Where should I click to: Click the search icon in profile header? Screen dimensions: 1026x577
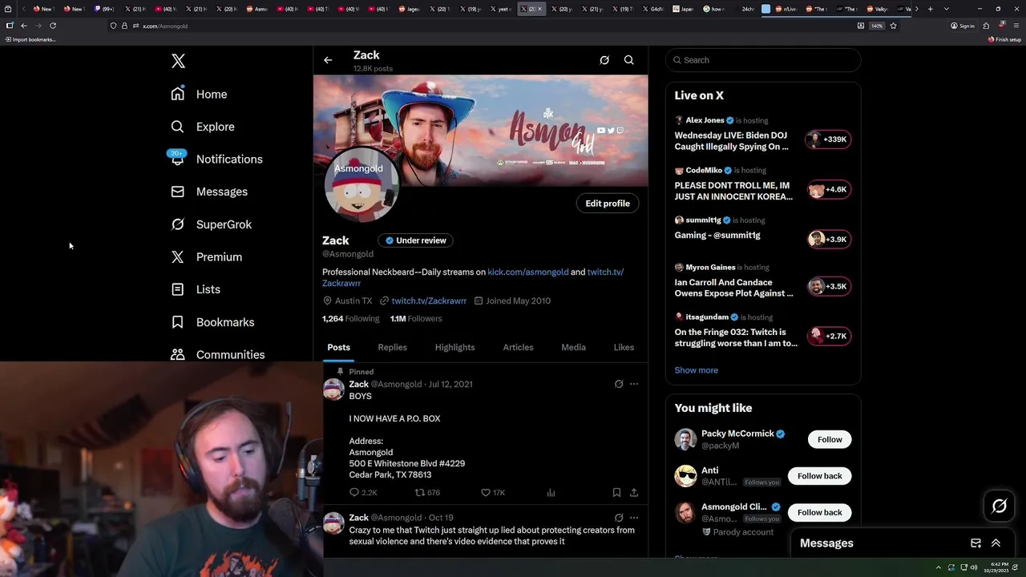pyautogui.click(x=629, y=60)
